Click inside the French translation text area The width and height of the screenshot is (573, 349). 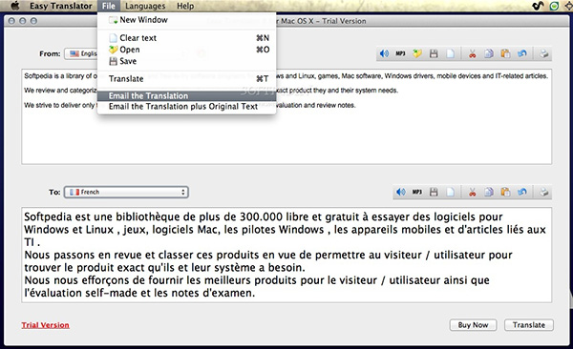pos(286,255)
